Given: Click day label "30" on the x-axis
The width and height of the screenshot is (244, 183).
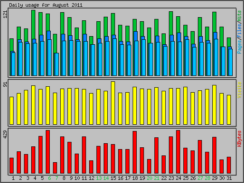Looking at the screenshot, I should click(x=222, y=178).
